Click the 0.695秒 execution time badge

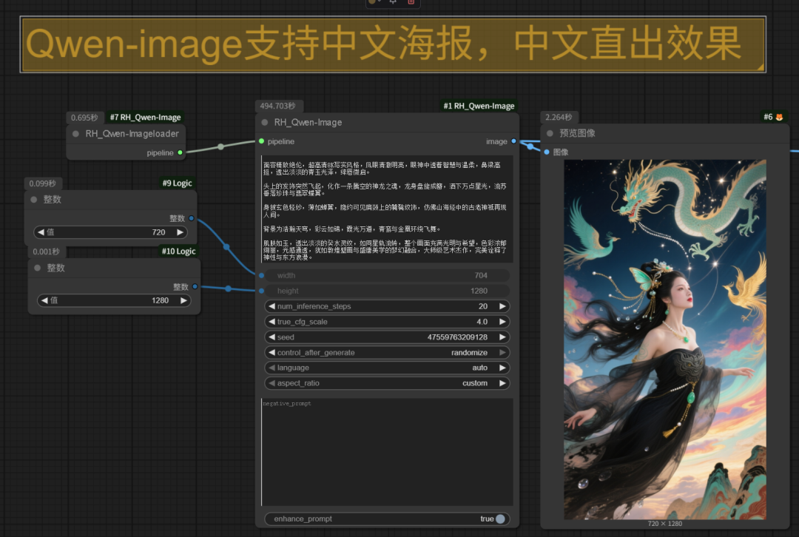[x=84, y=117]
